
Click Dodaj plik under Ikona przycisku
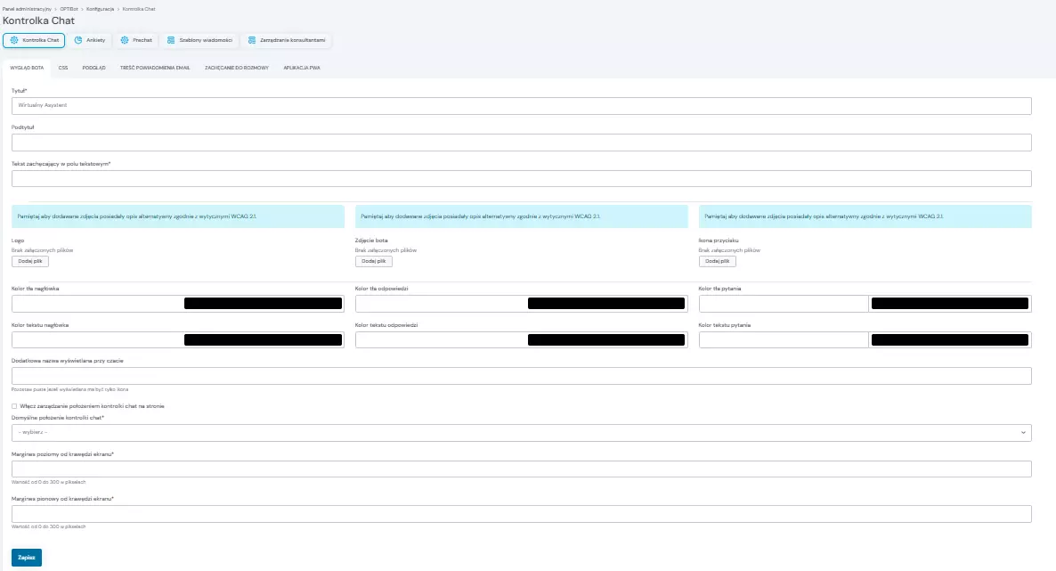(x=717, y=261)
